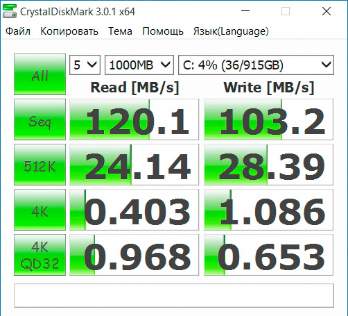
Task: Start the 4K QD32 test
Action: [40, 255]
